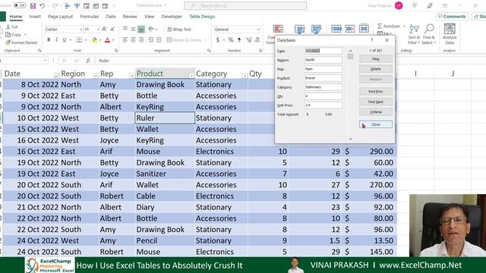Toggle Italic formatting
This screenshot has height=273, width=486.
pyautogui.click(x=56, y=40)
